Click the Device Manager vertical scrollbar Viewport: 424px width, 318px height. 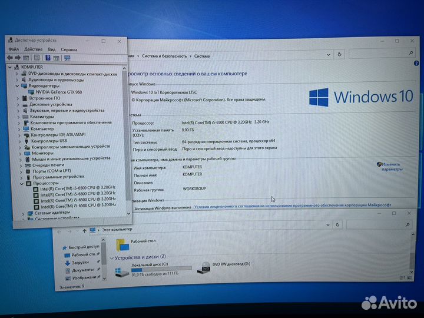(126, 136)
